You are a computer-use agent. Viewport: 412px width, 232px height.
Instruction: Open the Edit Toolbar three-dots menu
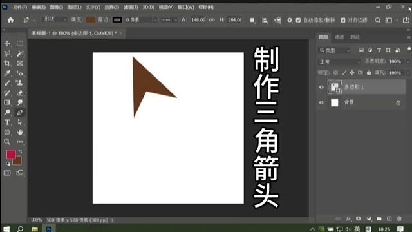[20, 142]
